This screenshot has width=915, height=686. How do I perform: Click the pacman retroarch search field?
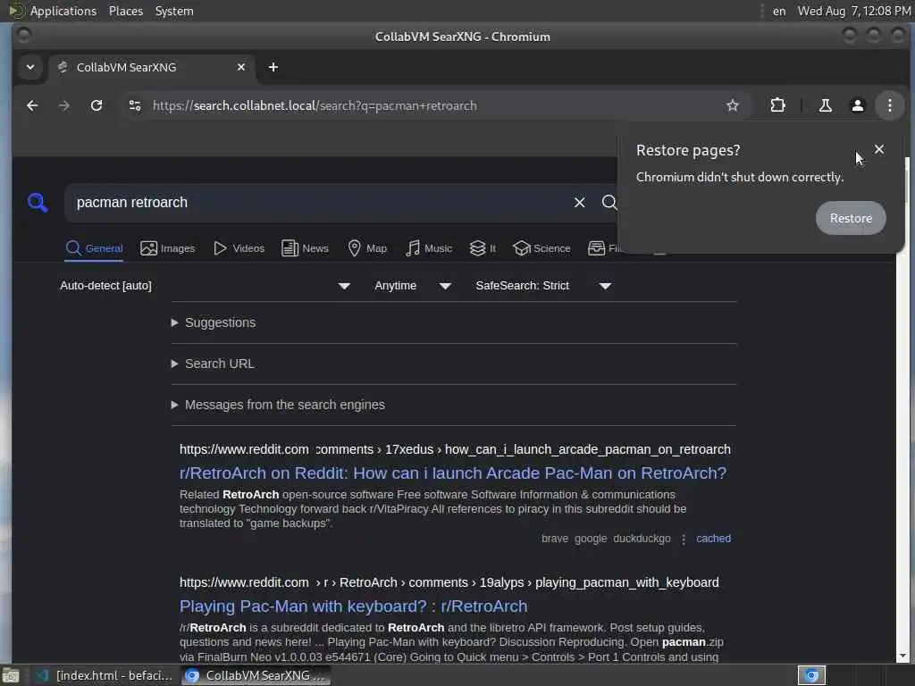(315, 203)
